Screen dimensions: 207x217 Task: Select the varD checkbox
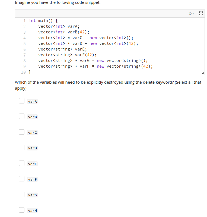point(22,147)
